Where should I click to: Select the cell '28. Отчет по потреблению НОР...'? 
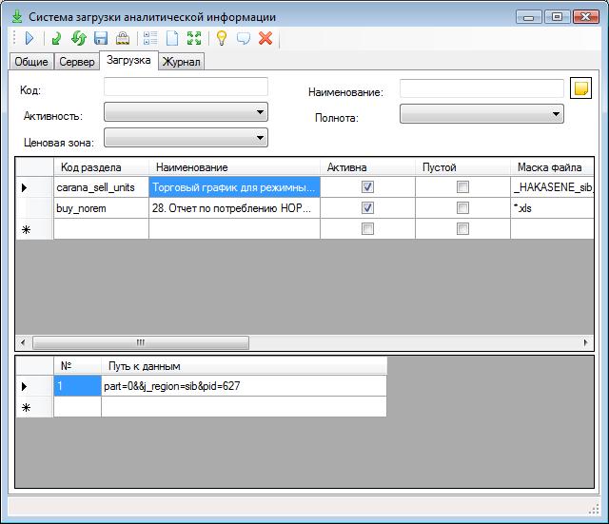[234, 208]
